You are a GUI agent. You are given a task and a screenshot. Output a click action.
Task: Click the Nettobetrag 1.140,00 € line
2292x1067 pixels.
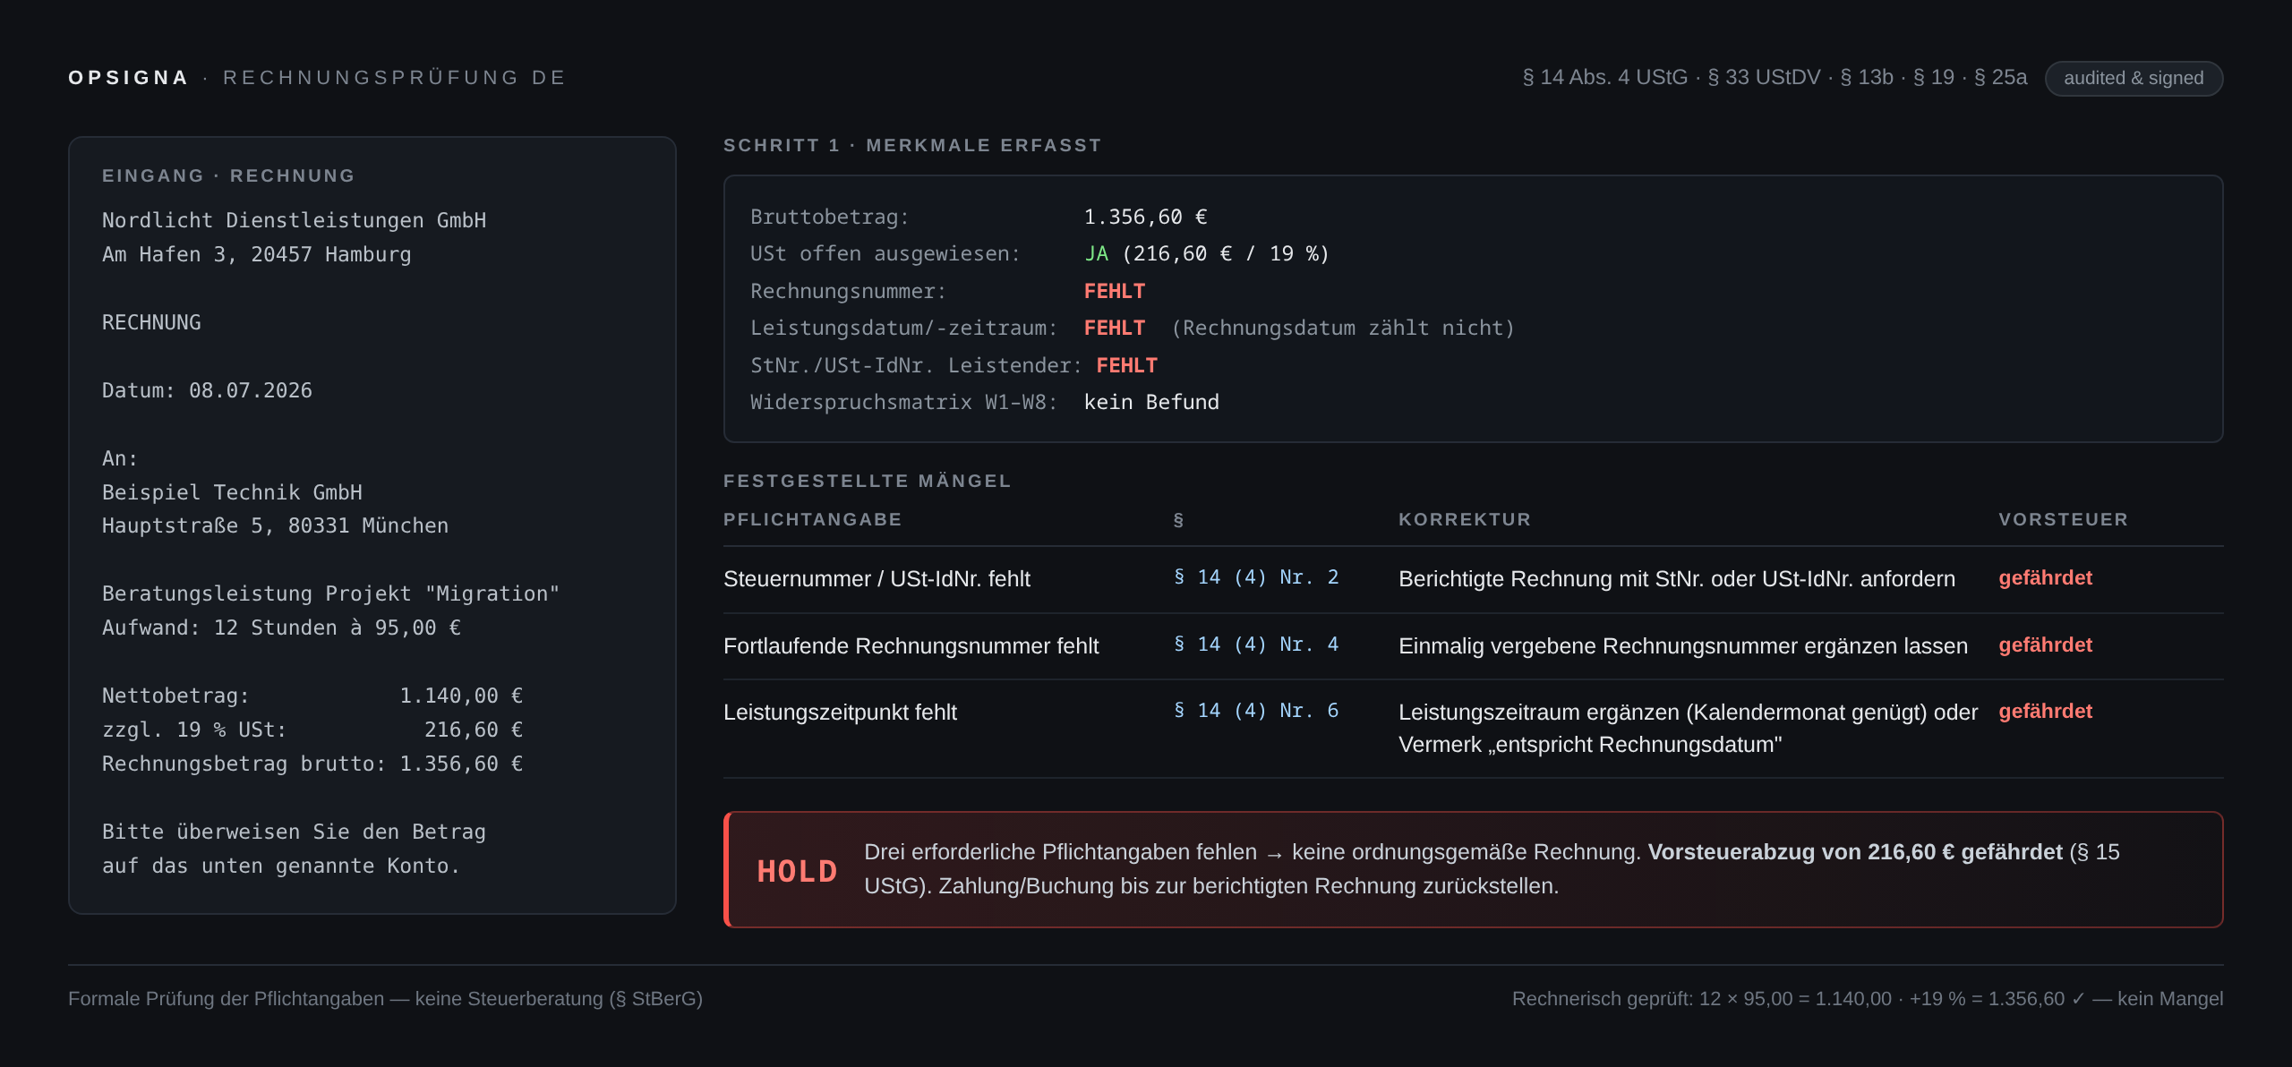coord(312,696)
